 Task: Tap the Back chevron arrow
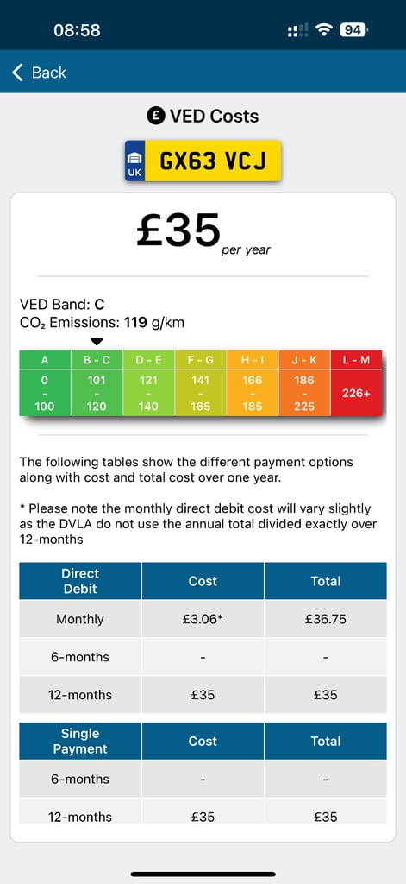click(x=17, y=73)
